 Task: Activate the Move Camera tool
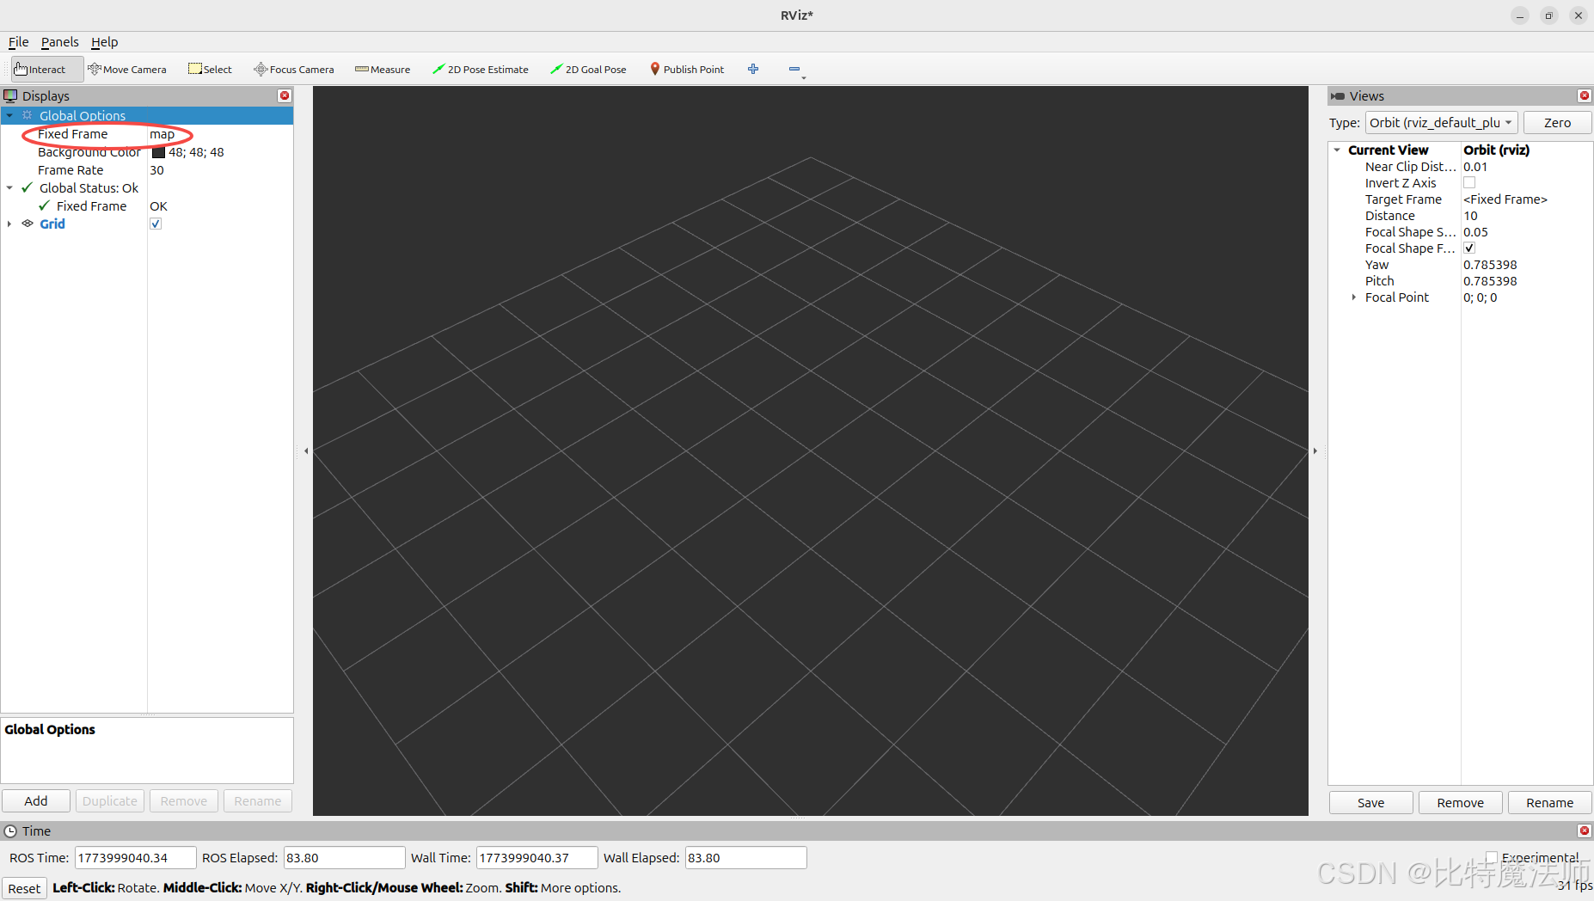(127, 70)
